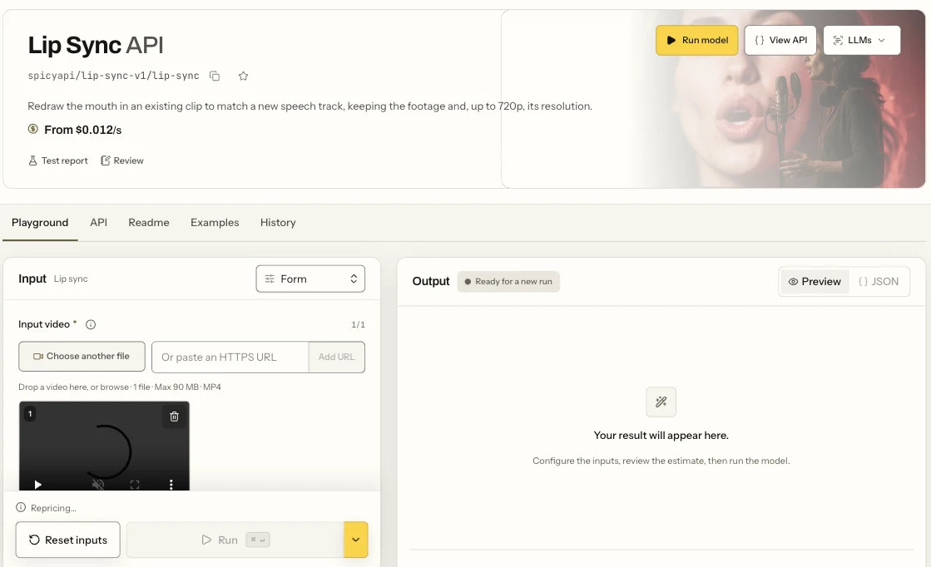Star the Lip Sync API model
Viewport: 931px width, 567px height.
coord(244,76)
